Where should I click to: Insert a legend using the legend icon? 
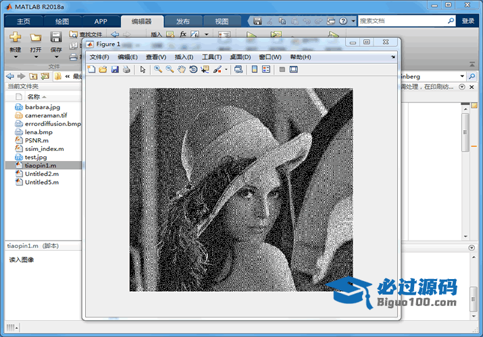click(266, 69)
